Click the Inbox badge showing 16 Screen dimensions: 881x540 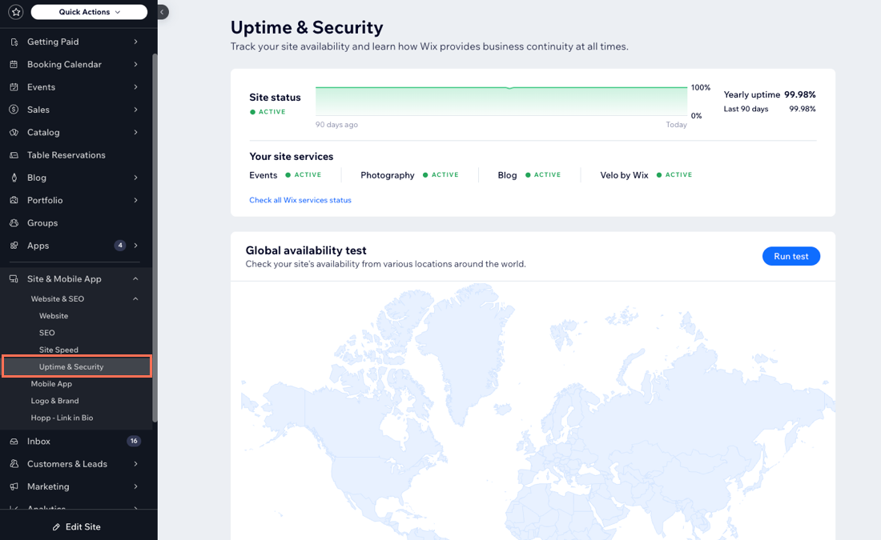134,442
